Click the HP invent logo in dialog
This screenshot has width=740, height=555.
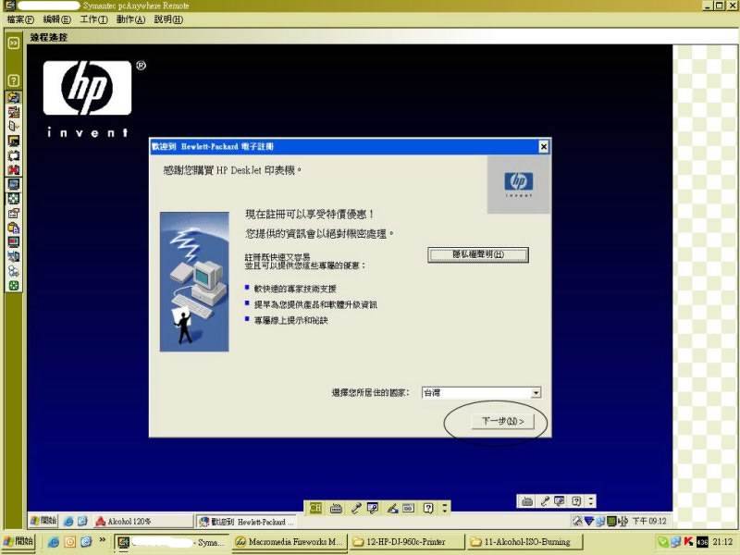pyautogui.click(x=519, y=184)
